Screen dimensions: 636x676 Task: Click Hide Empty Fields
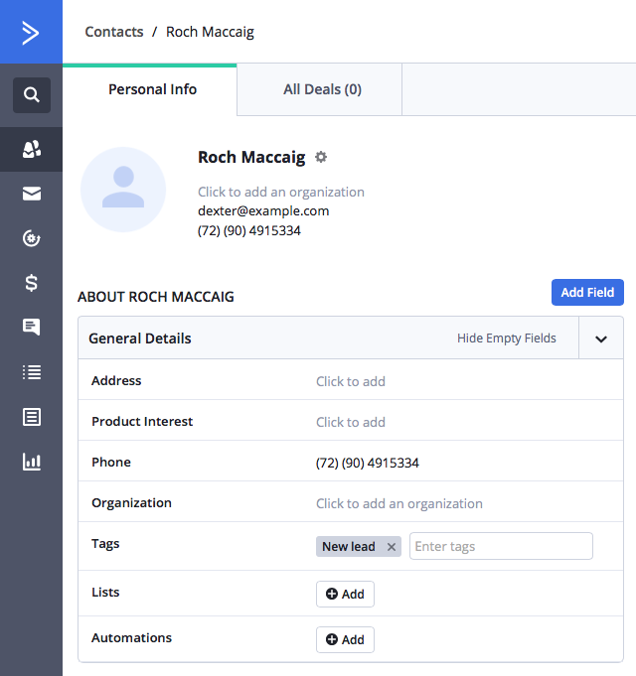click(506, 338)
